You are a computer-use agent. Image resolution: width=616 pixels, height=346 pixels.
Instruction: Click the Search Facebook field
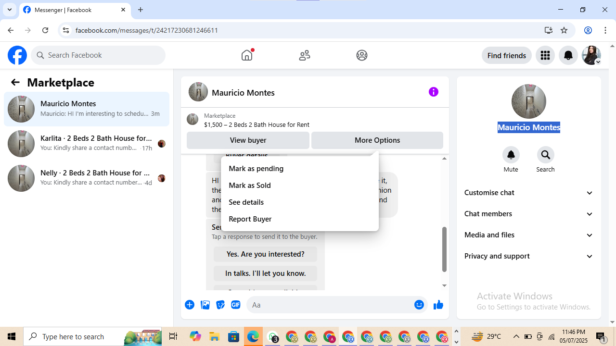click(x=98, y=55)
